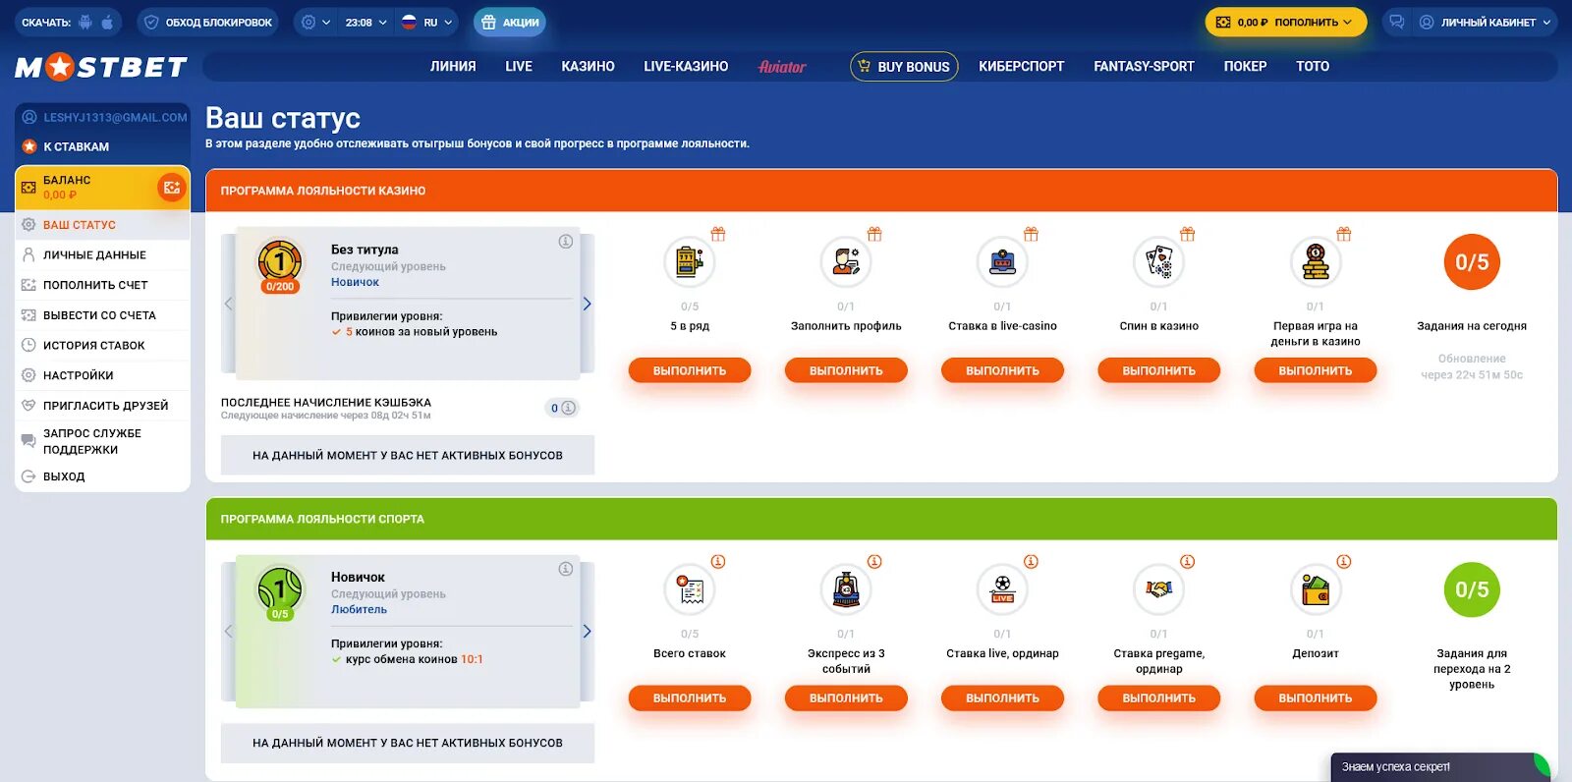Click the Новичок next level link
The height and width of the screenshot is (782, 1572).
(x=355, y=282)
